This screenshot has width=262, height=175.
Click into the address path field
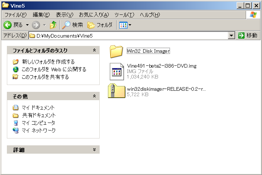pyautogui.click(x=128, y=36)
